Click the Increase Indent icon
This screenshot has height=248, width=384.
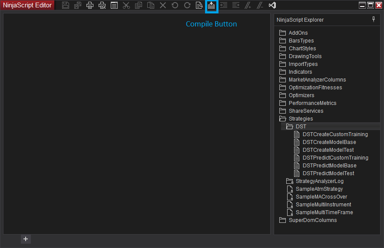pos(236,5)
